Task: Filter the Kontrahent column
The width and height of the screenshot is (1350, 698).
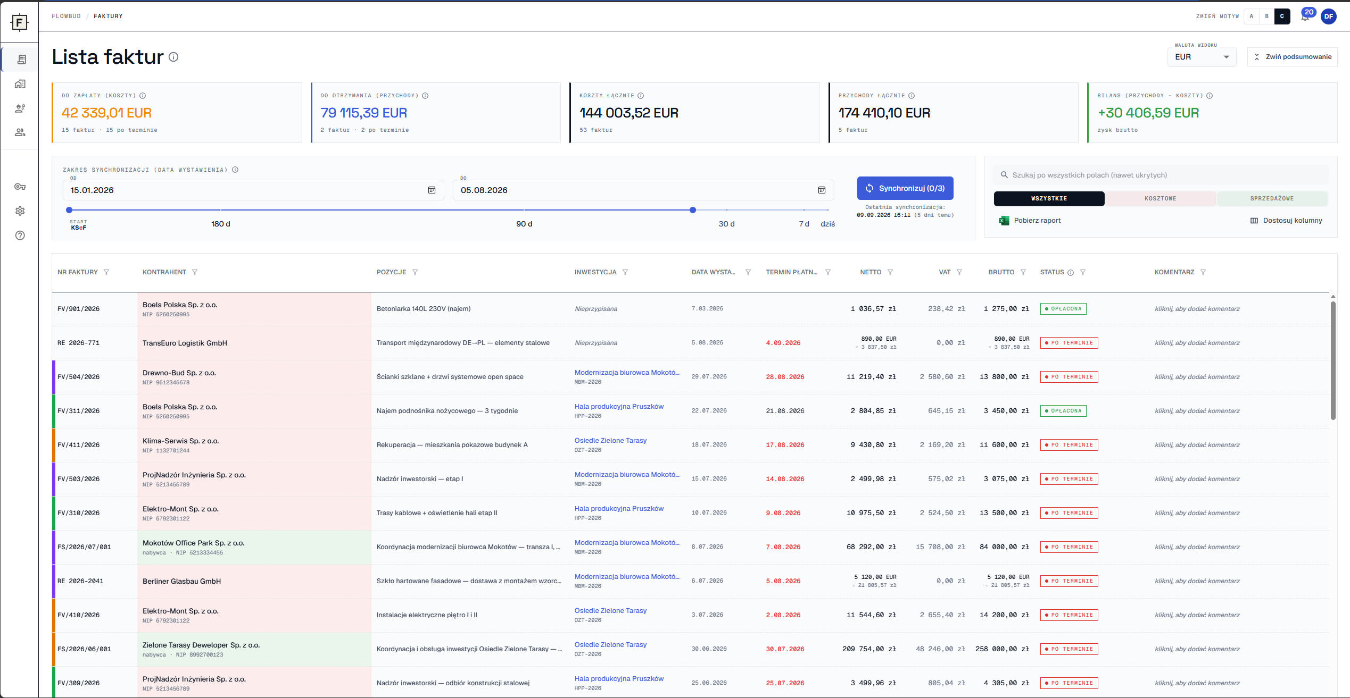Action: coord(195,272)
